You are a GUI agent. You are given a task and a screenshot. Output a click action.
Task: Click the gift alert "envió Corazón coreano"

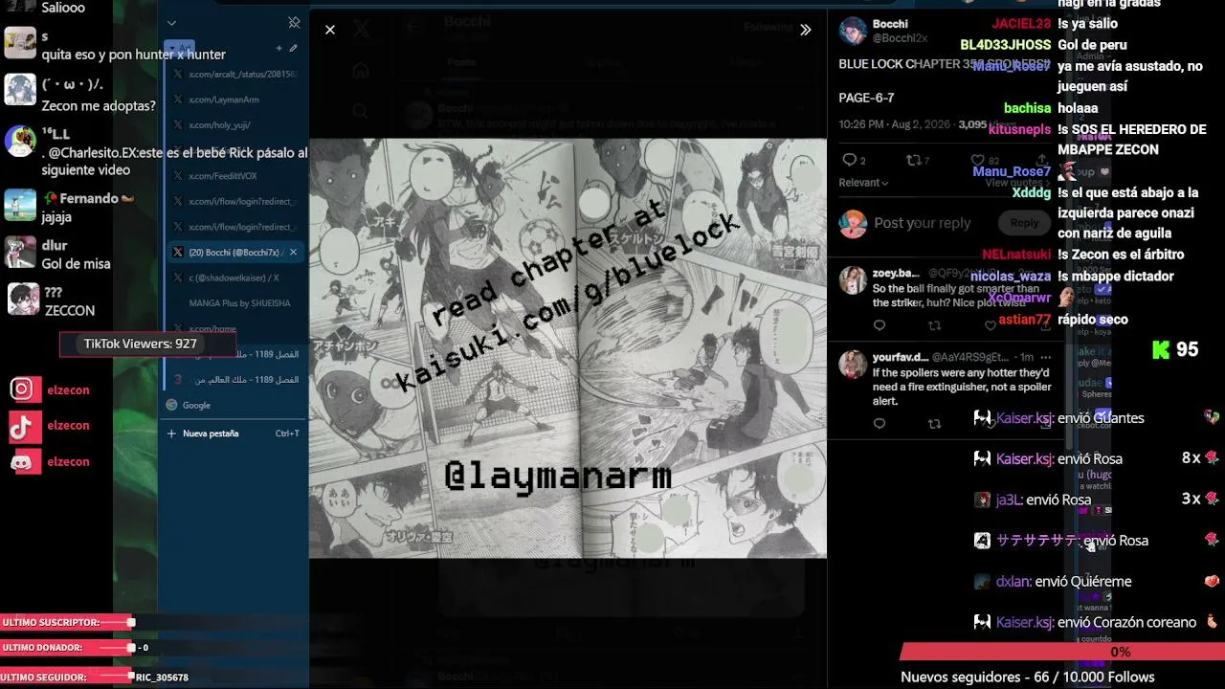point(1127,622)
